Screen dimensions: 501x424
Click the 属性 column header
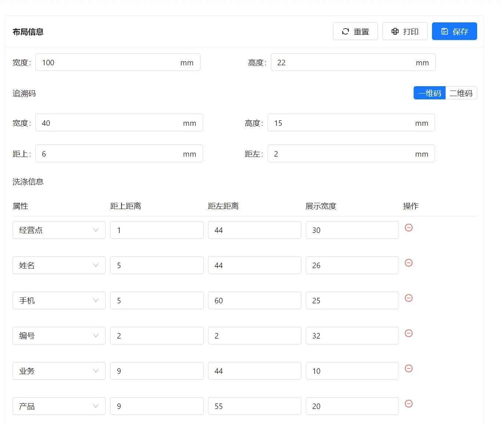(x=20, y=206)
